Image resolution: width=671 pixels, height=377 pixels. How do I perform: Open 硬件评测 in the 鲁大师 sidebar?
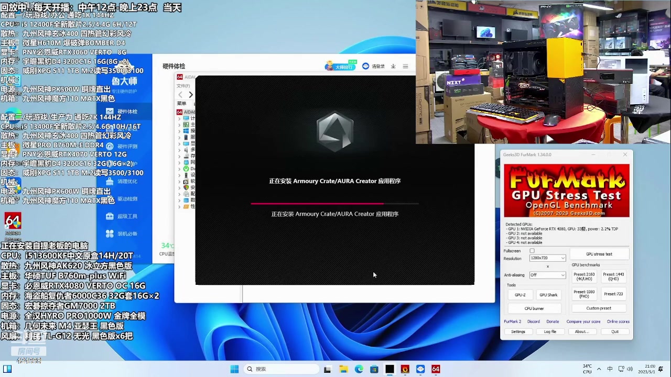click(x=124, y=147)
